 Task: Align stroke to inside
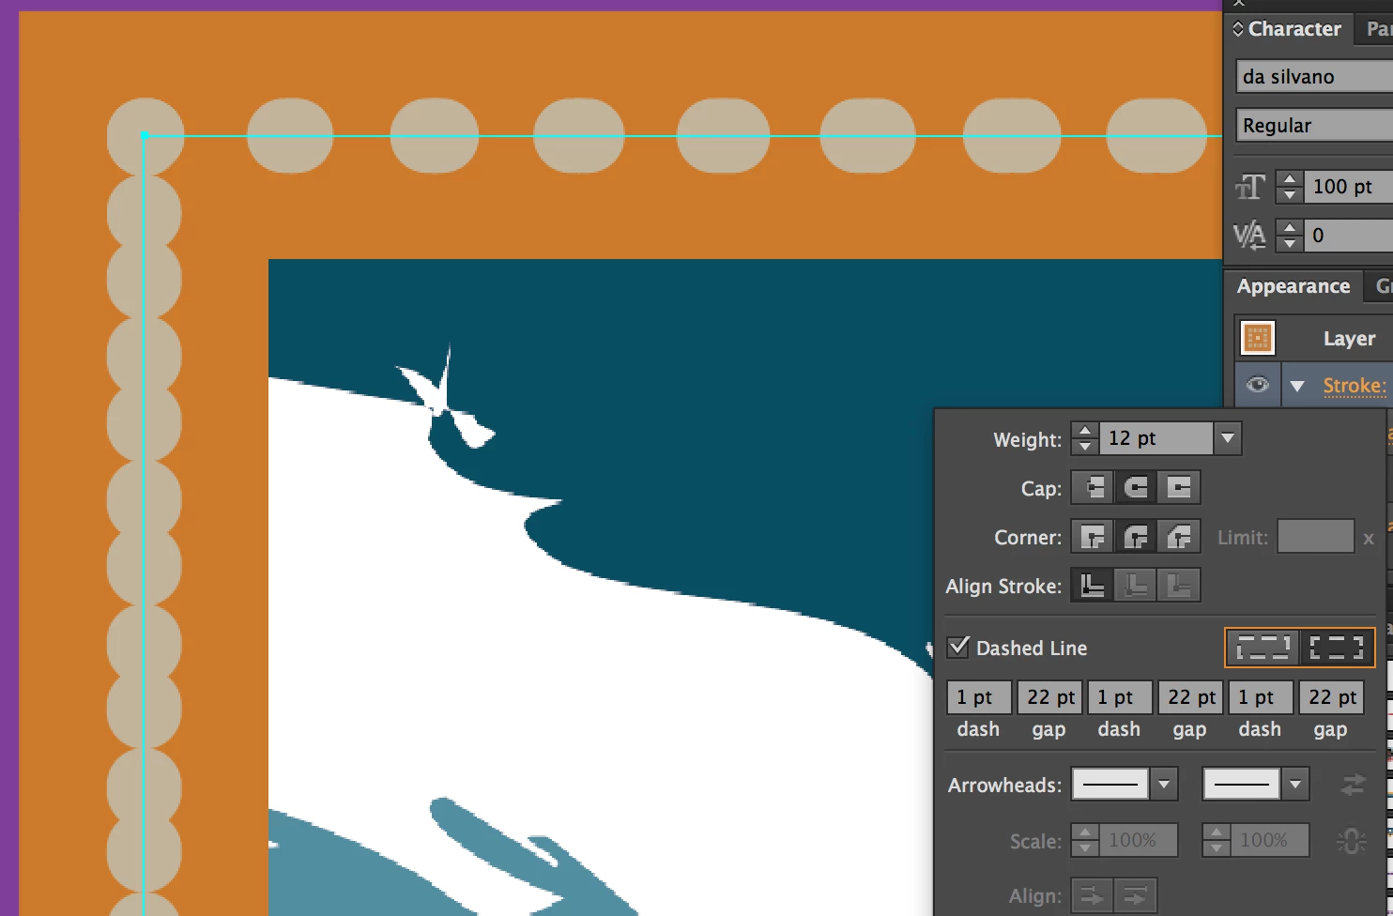[x=1136, y=586]
